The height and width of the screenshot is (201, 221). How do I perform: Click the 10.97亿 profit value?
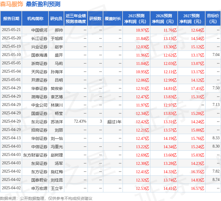click(x=142, y=30)
